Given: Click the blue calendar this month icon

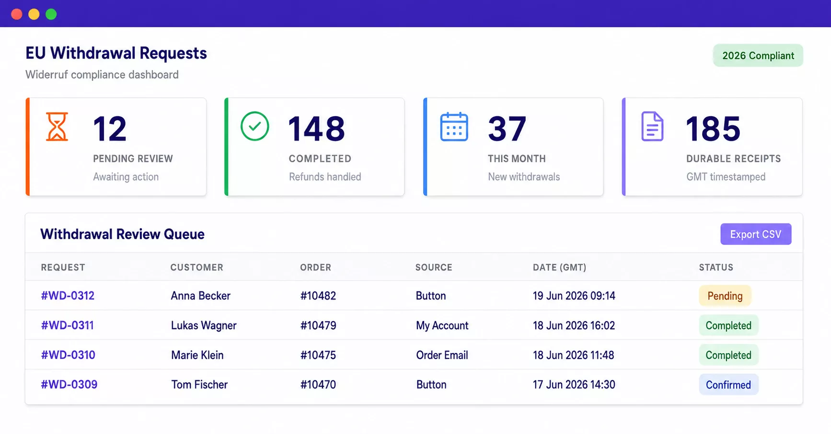Looking at the screenshot, I should 454,127.
